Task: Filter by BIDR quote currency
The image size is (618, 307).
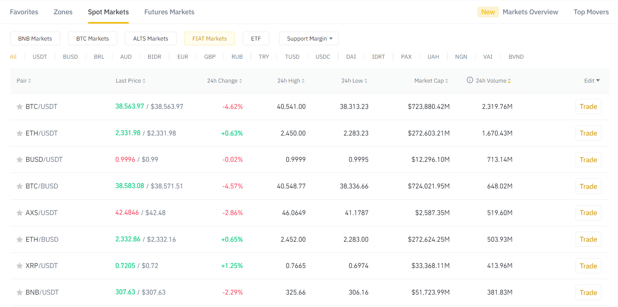Action: coord(154,57)
